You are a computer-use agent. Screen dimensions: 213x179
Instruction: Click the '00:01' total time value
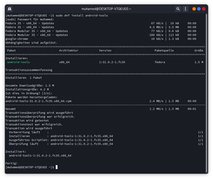click(x=192, y=109)
